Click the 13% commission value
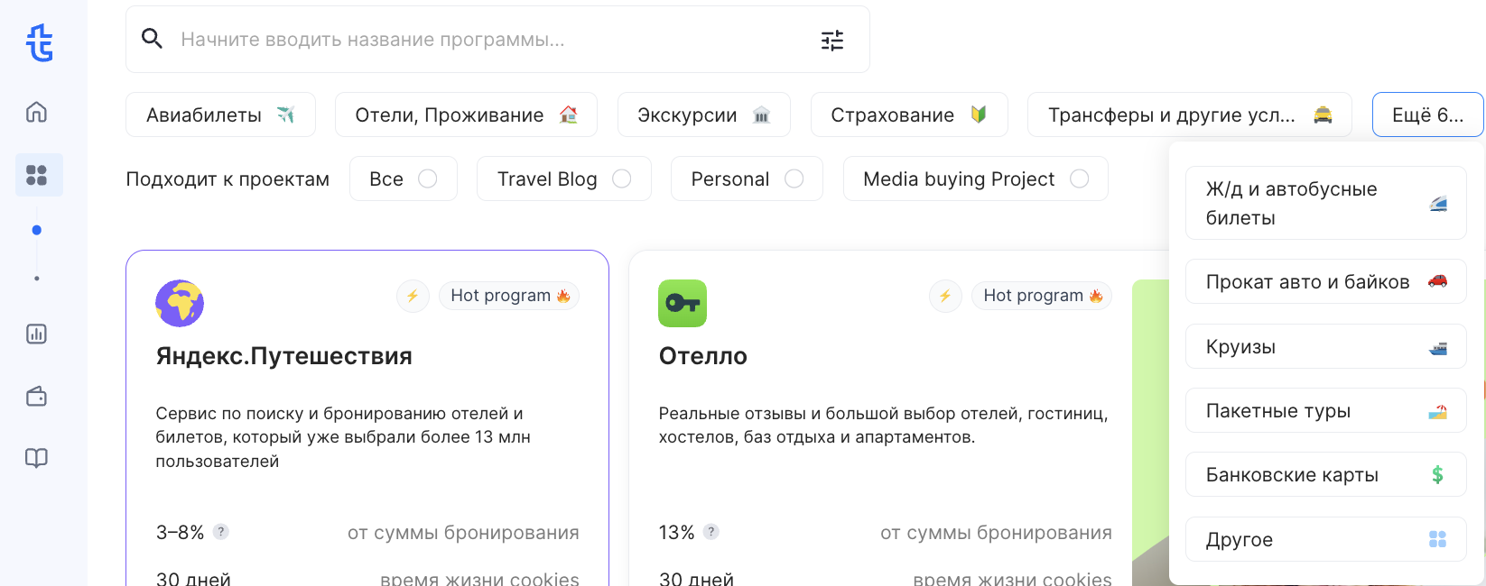The image size is (1486, 586). pyautogui.click(x=676, y=532)
